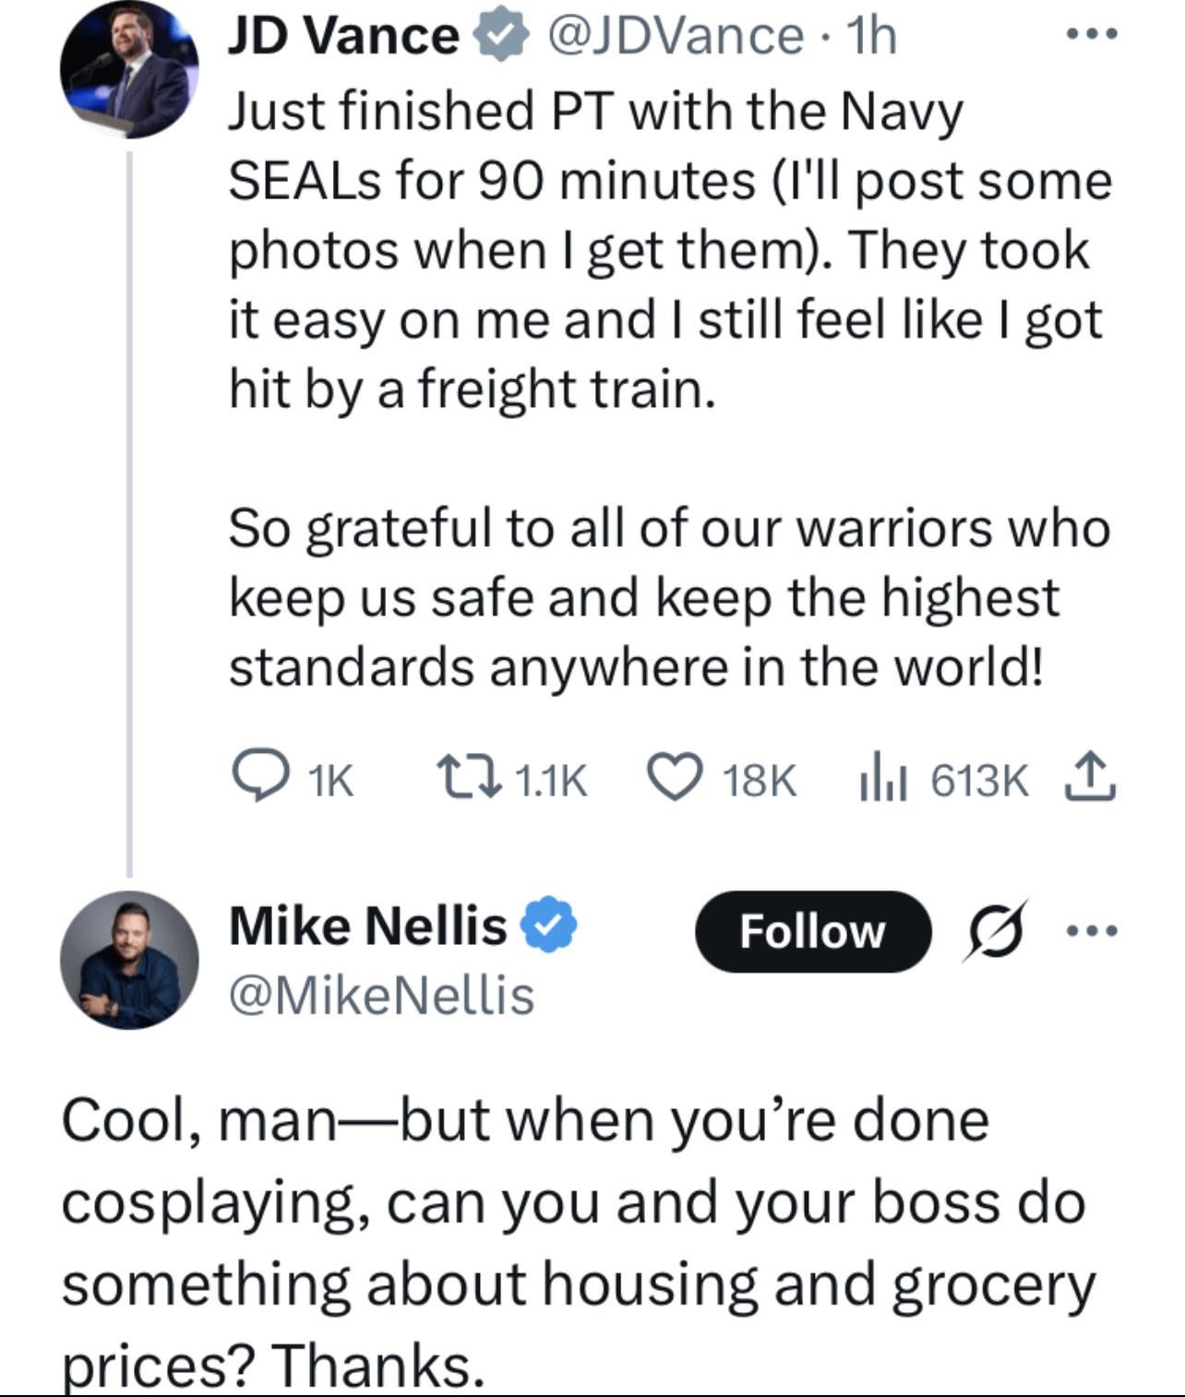Open JD Vance's profile picture
Screen dimensions: 1185x1397
pos(129,70)
